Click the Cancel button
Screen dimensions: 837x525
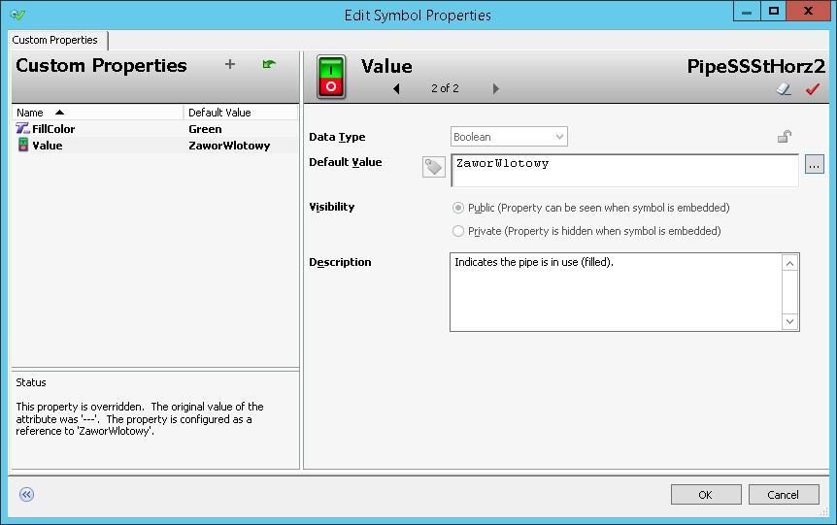[x=783, y=495]
